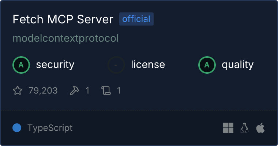This screenshot has height=146, width=278.
Task: Click the Apple macOS icon
Action: 260,128
